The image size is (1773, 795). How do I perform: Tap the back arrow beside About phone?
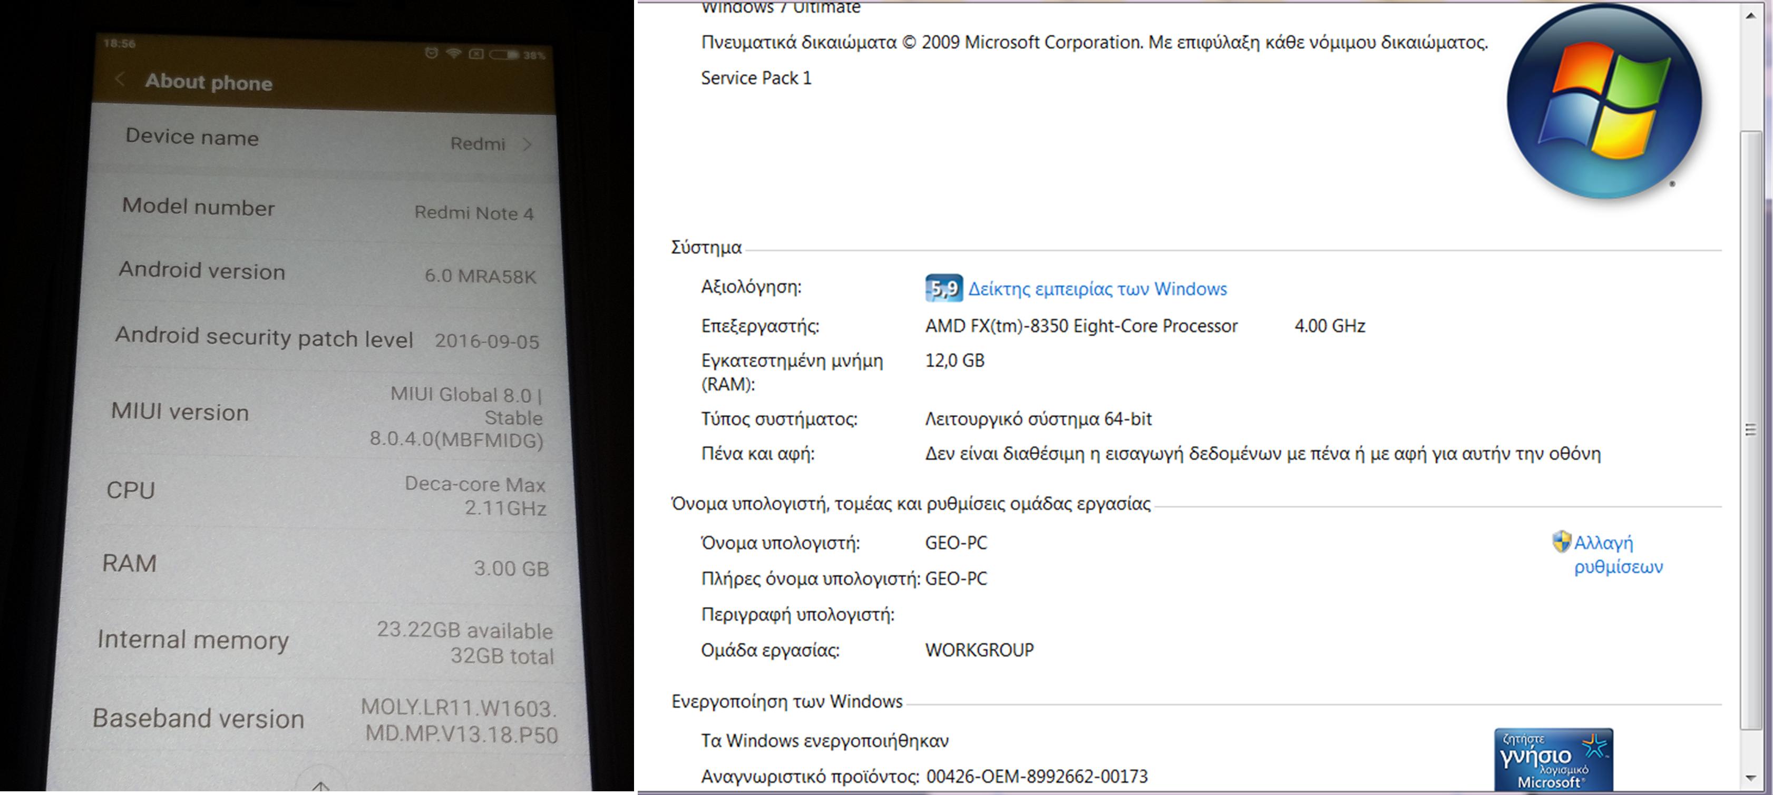(120, 79)
